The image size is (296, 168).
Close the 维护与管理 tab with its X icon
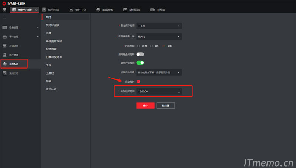pos(36,10)
